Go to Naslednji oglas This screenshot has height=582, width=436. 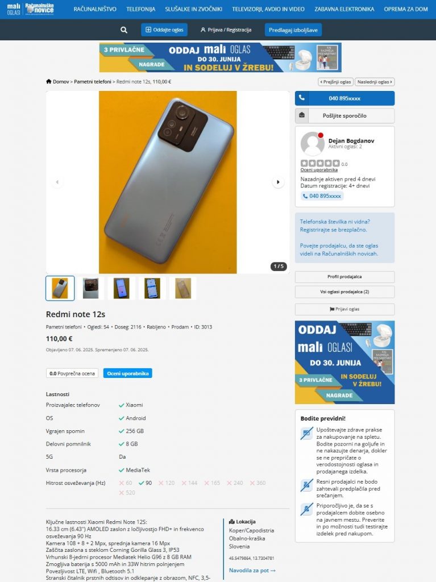pos(375,82)
